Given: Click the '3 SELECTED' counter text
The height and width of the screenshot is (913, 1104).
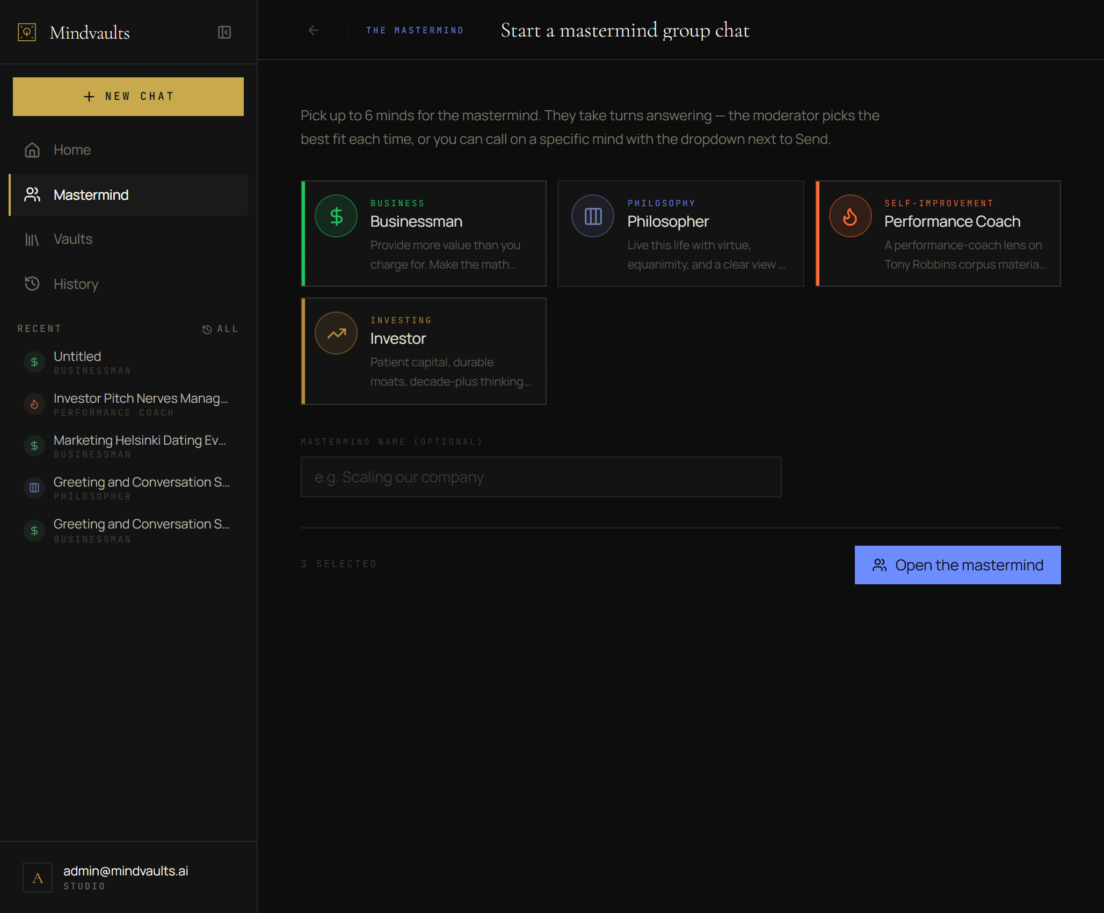Looking at the screenshot, I should coord(339,564).
